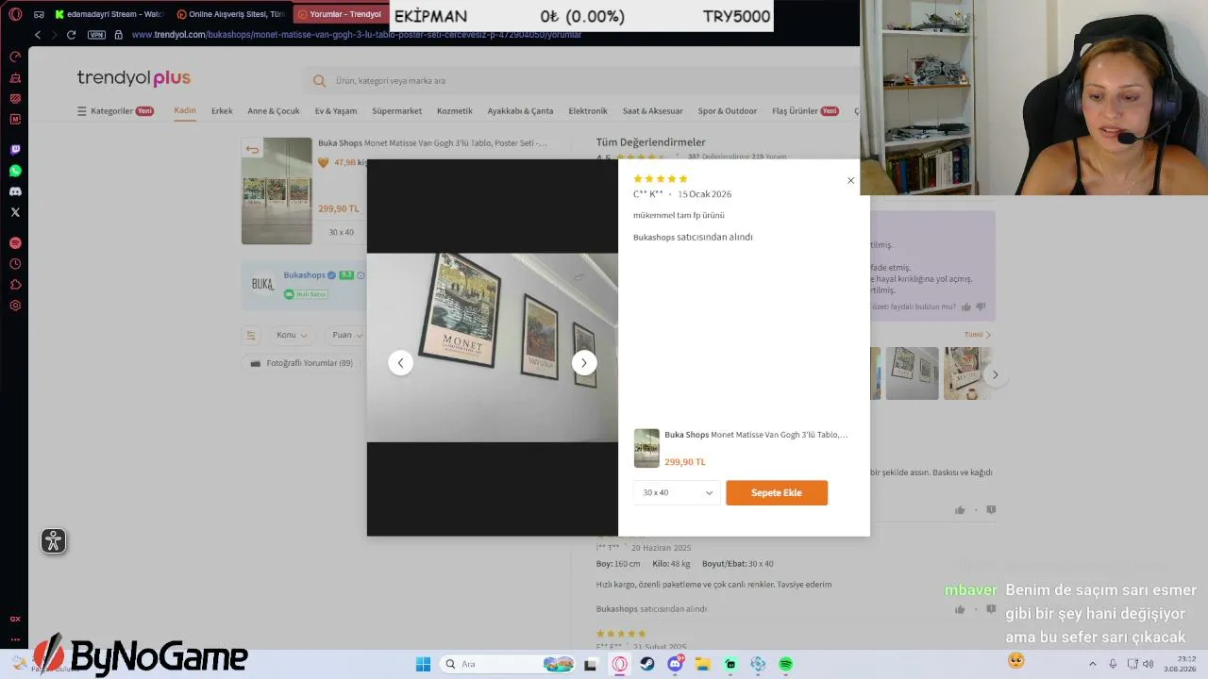The height and width of the screenshot is (679, 1208).
Task: Click the Tümü link for review photos
Action: 978,335
